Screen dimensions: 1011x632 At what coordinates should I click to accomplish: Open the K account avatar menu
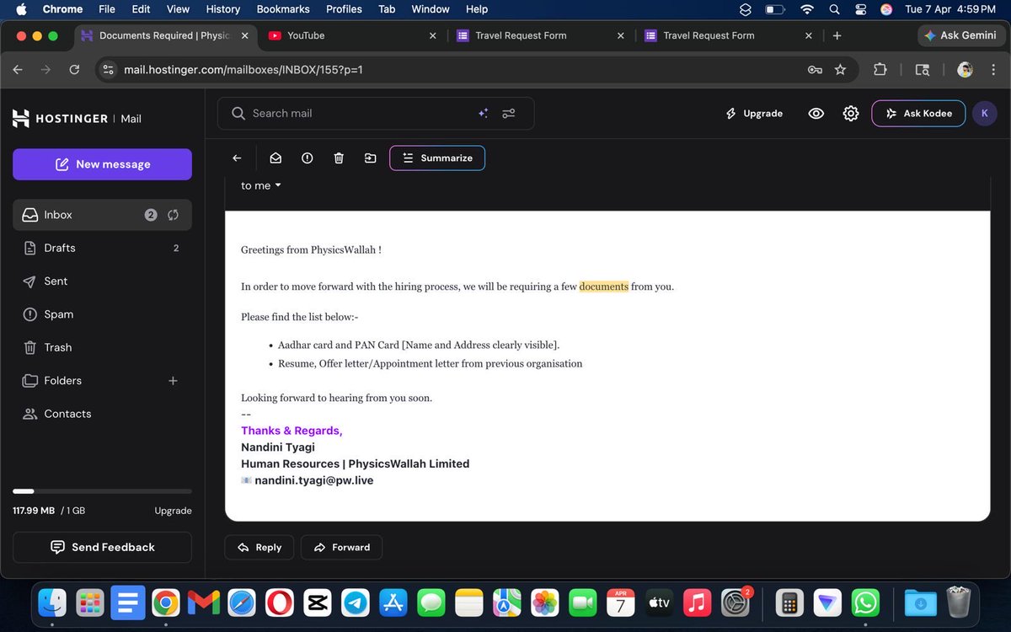(985, 113)
